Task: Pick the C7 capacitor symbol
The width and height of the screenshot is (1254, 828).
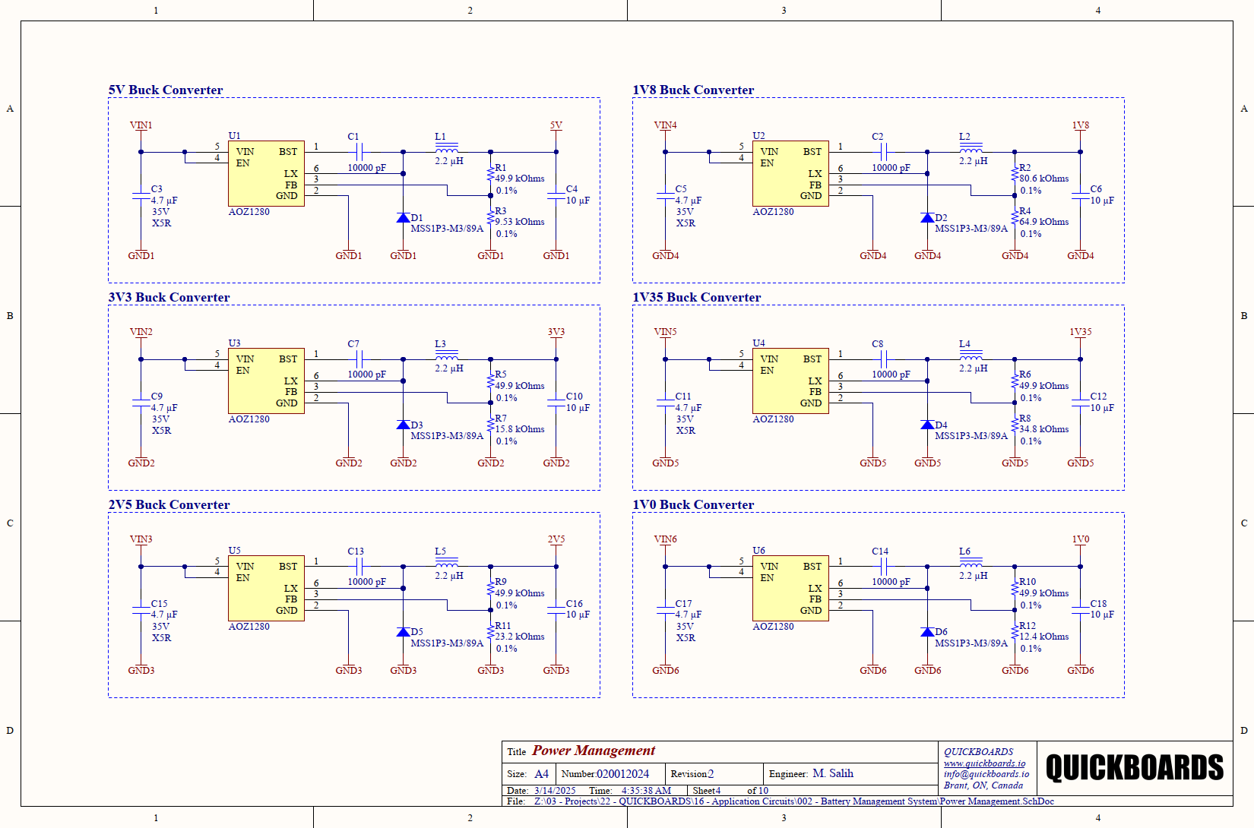Action: click(359, 359)
